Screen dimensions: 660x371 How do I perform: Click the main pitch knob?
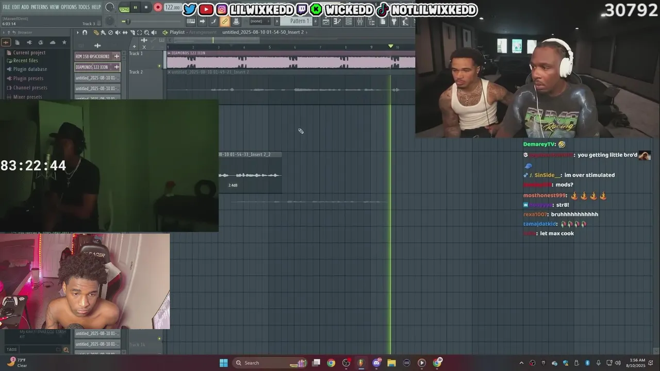coord(110,21)
